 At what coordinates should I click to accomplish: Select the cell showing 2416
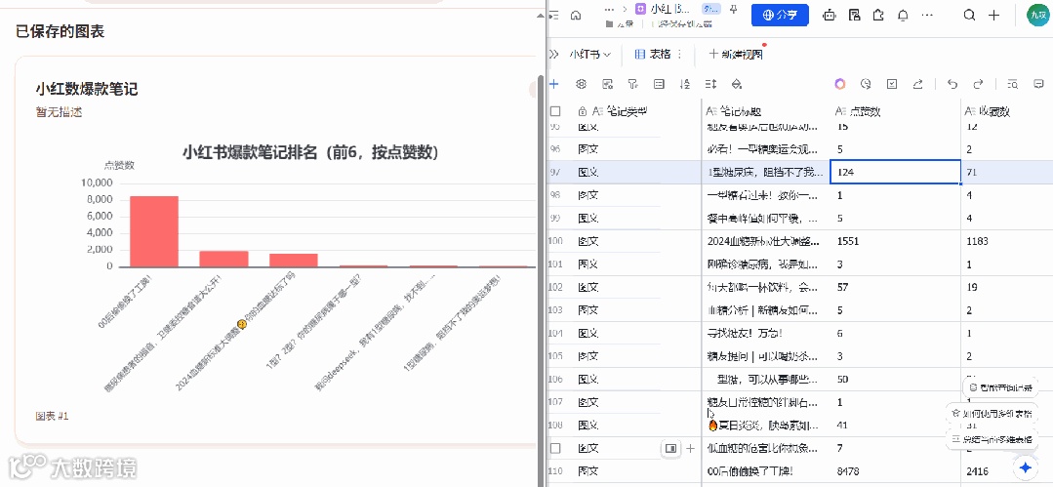coord(1007,470)
